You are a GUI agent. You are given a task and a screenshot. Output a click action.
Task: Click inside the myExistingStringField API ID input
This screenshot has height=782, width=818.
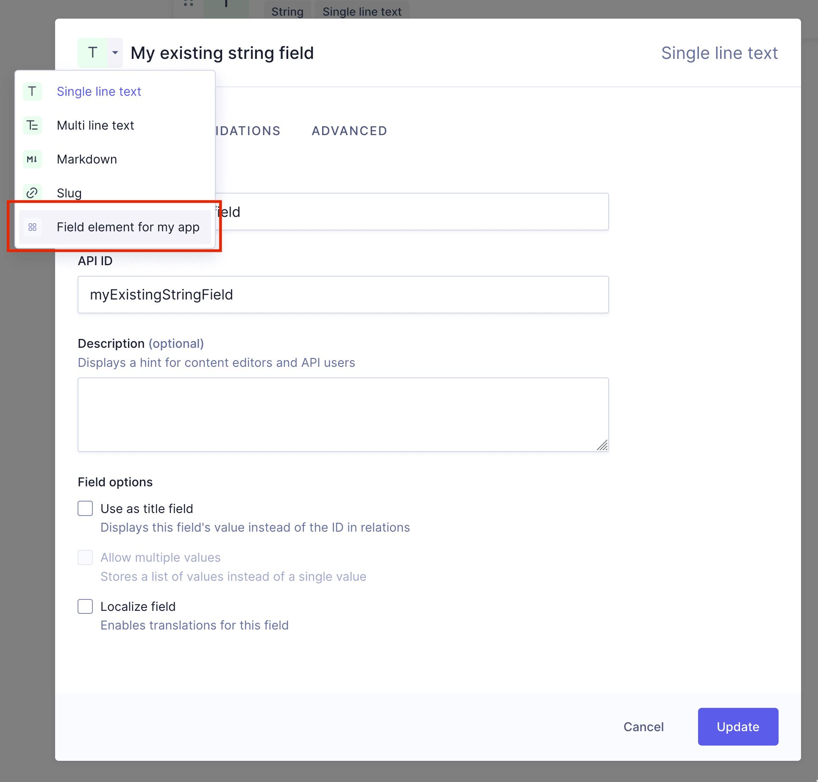342,294
